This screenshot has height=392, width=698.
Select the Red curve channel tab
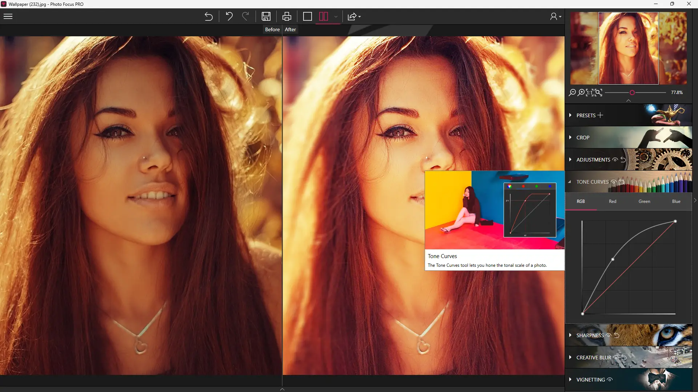613,201
